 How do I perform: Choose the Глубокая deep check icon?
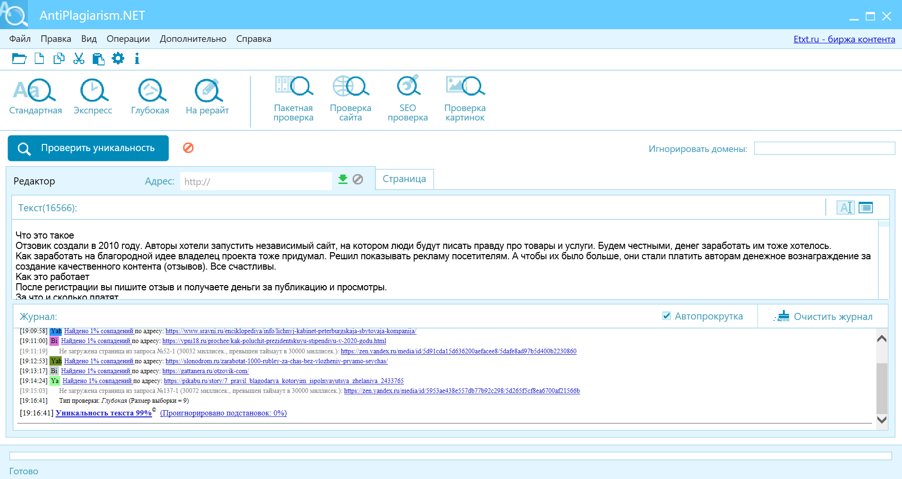(x=151, y=91)
